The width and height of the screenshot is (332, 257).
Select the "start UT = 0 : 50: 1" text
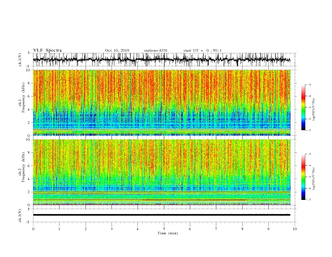pos(202,50)
